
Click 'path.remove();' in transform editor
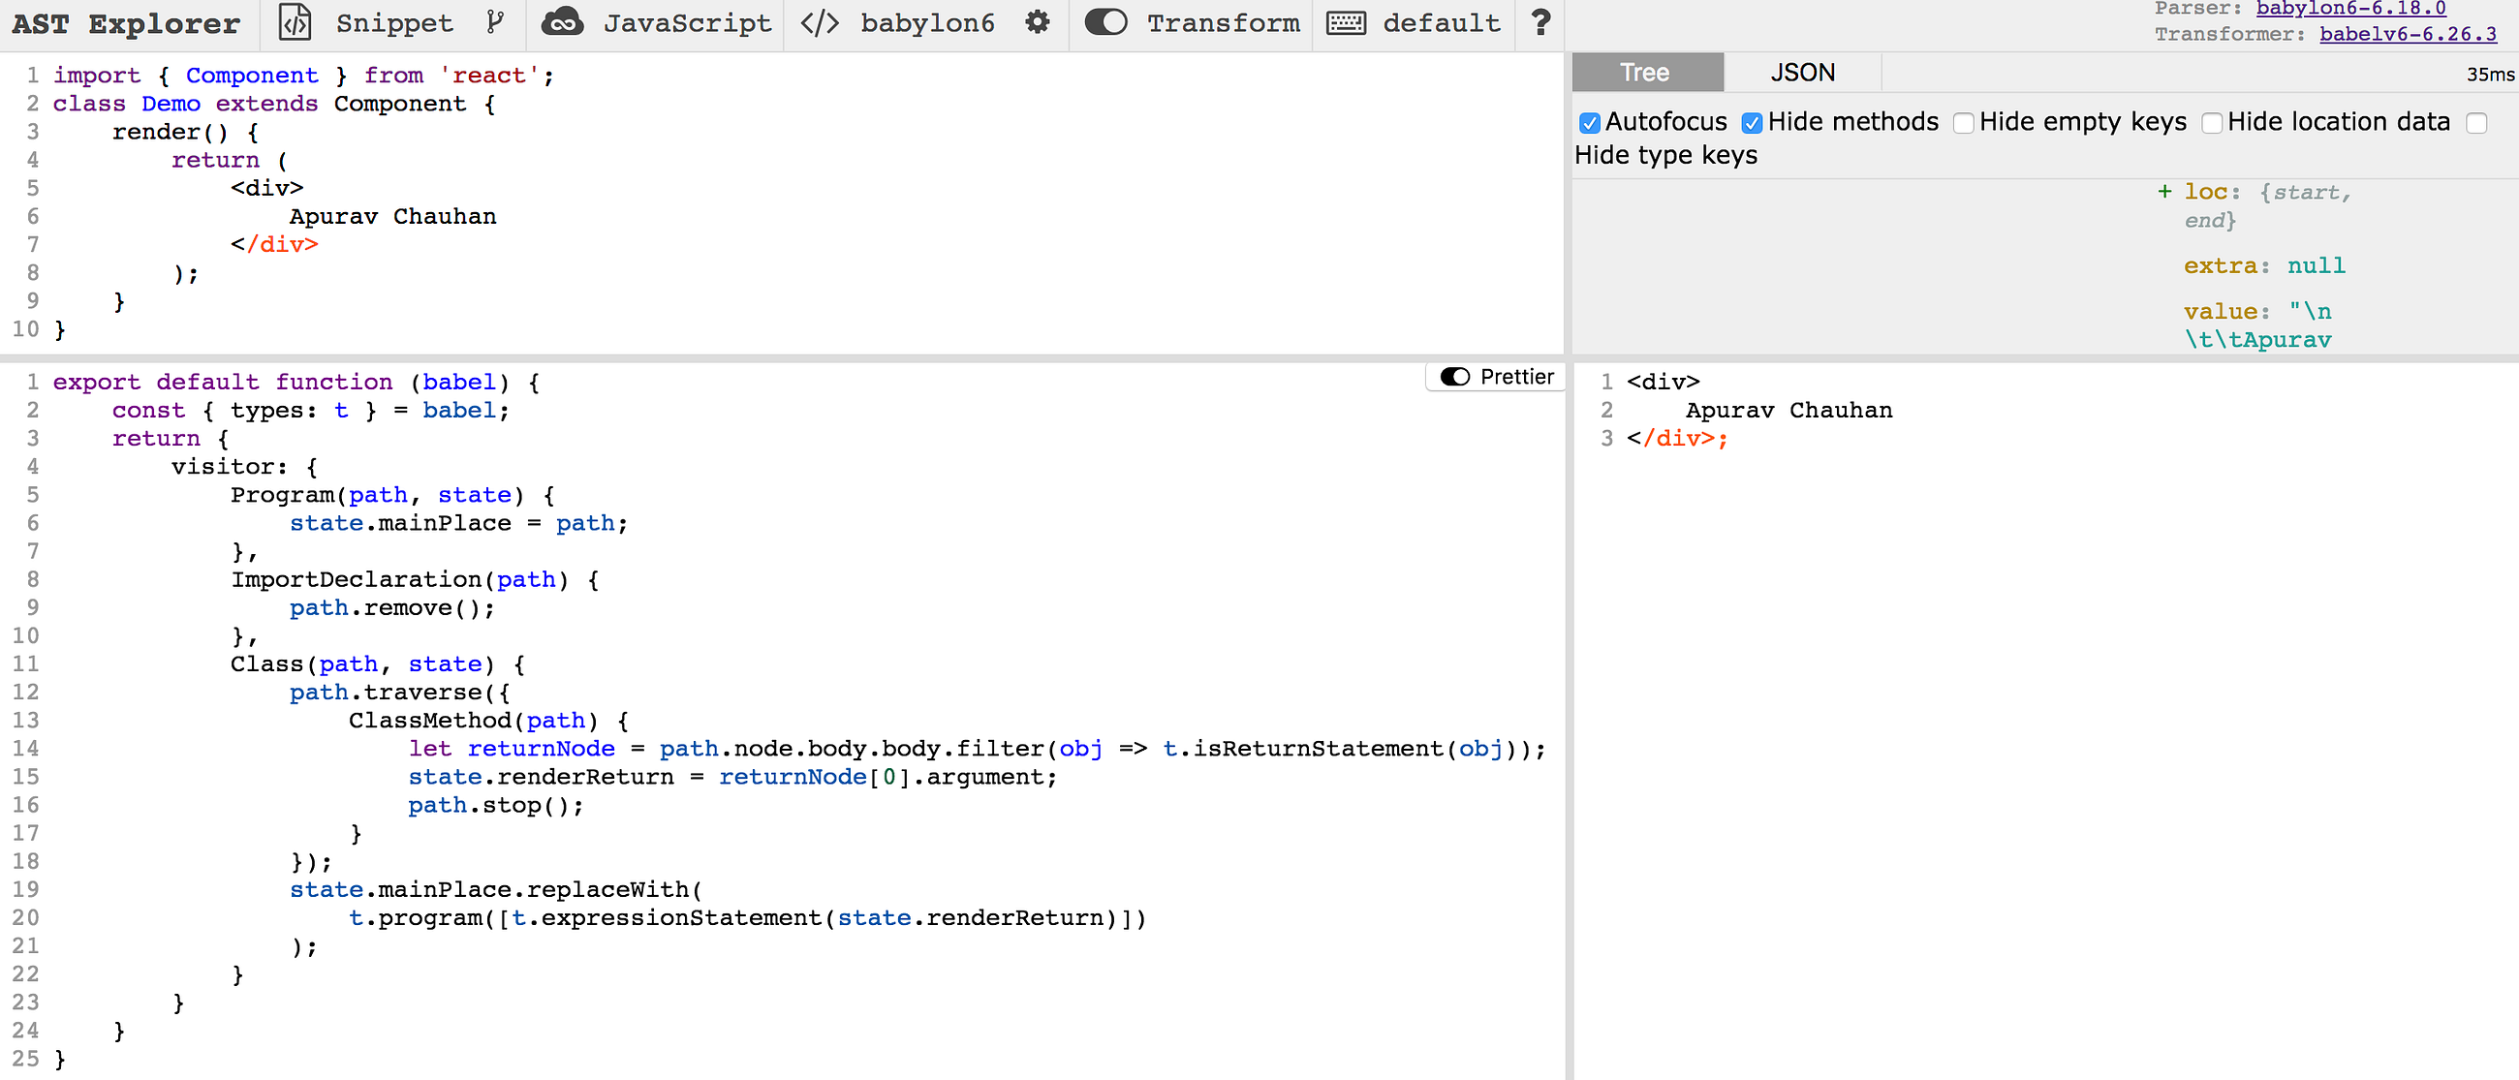pyautogui.click(x=392, y=608)
